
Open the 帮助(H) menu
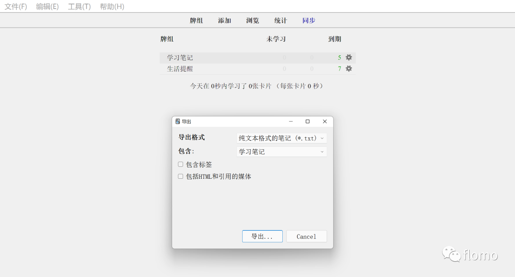(x=112, y=7)
